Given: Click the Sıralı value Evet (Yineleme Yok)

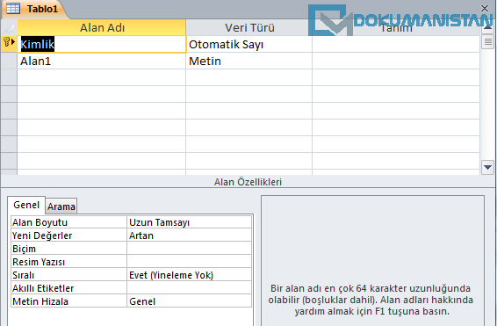Looking at the screenshot, I should point(189,275).
